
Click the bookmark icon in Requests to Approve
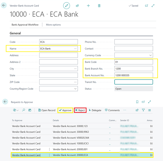click(x=137, y=102)
